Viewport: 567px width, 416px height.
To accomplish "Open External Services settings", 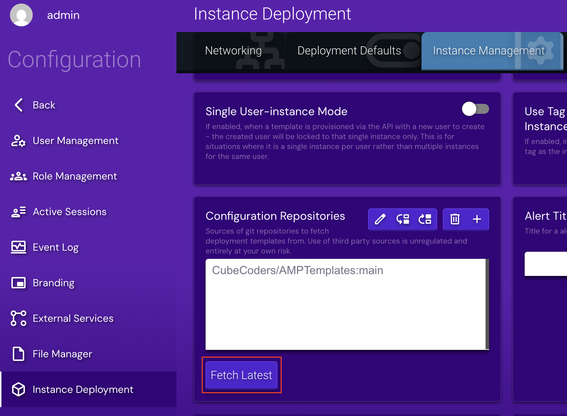I will (x=73, y=319).
